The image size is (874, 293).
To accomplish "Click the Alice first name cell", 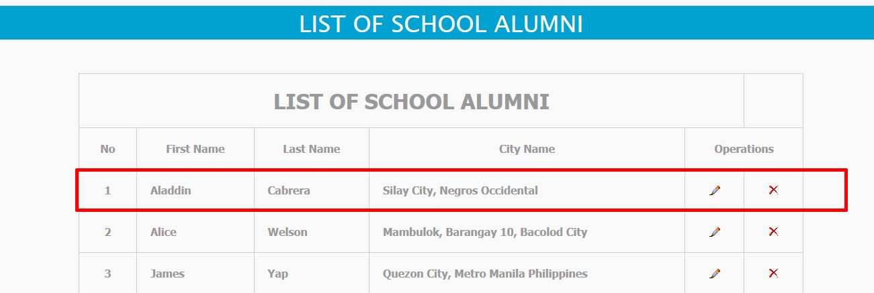I will click(x=163, y=232).
